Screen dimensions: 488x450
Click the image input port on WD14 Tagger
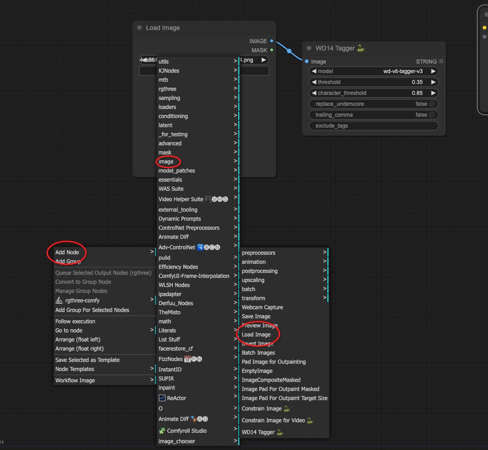point(307,62)
